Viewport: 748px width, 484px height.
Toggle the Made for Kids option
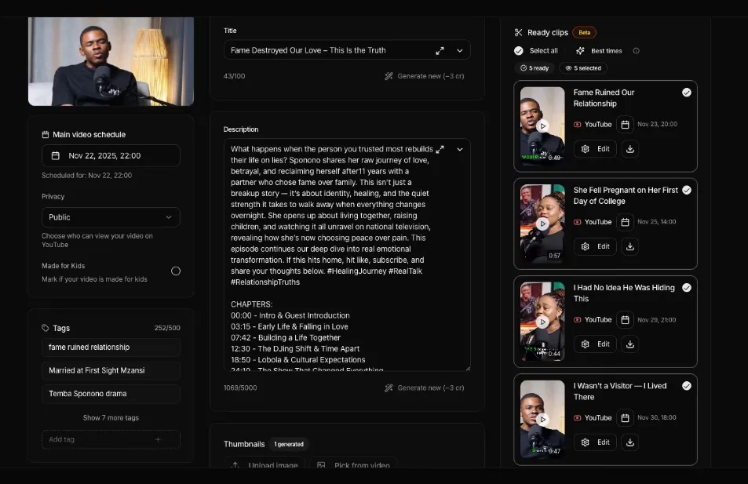pos(176,271)
